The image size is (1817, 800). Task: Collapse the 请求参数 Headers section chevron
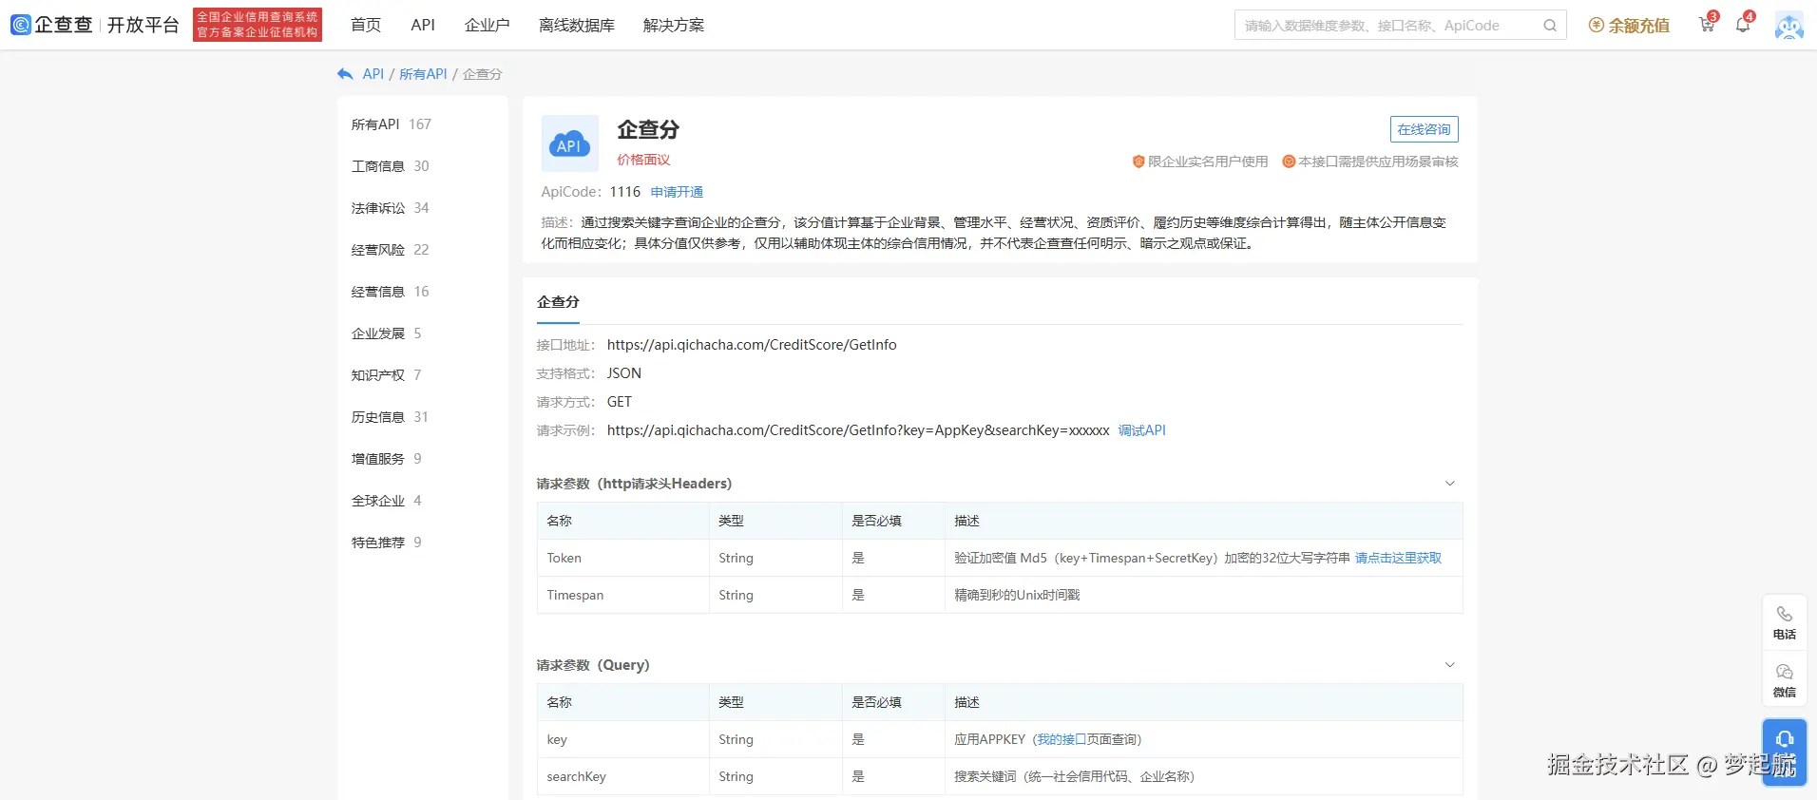(x=1450, y=484)
